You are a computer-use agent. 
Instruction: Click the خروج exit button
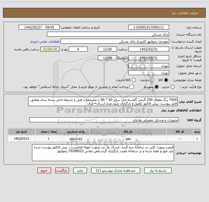tap(44, 171)
